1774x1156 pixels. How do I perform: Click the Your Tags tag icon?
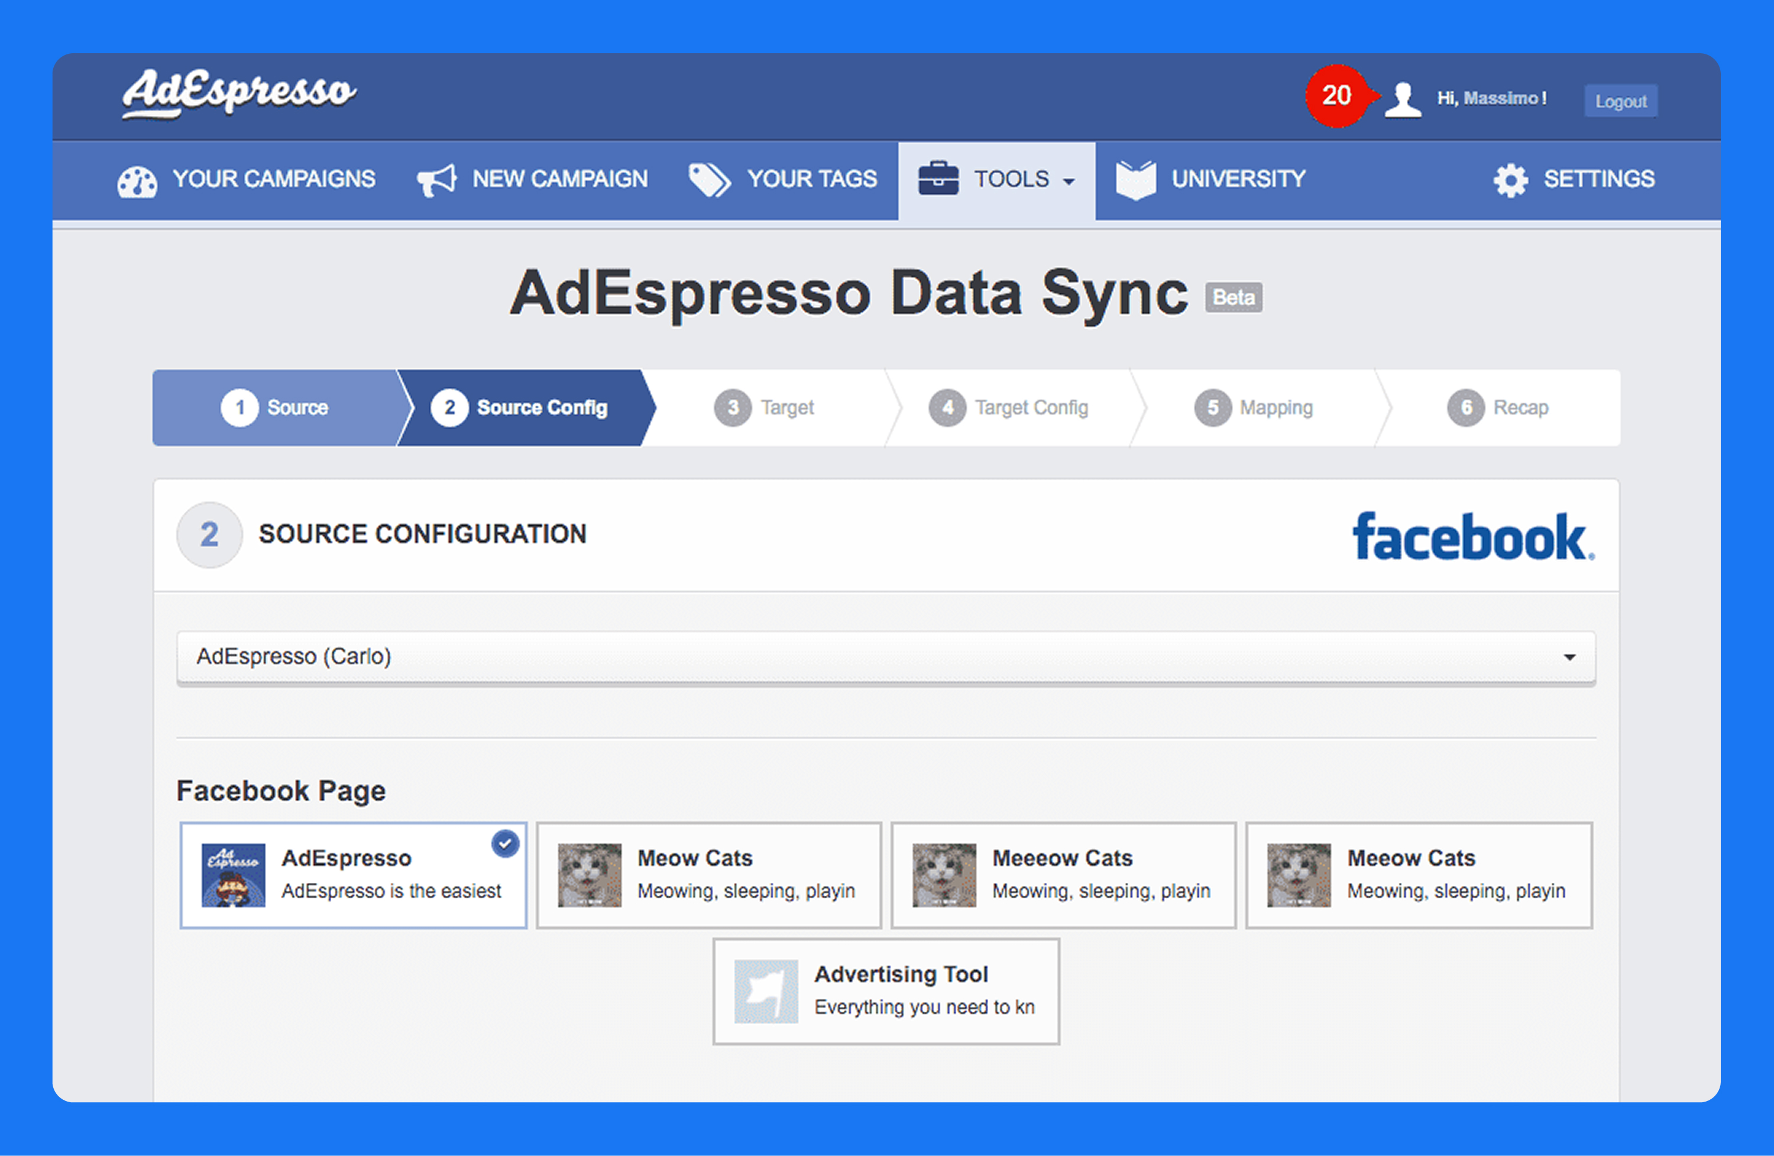pyautogui.click(x=709, y=180)
